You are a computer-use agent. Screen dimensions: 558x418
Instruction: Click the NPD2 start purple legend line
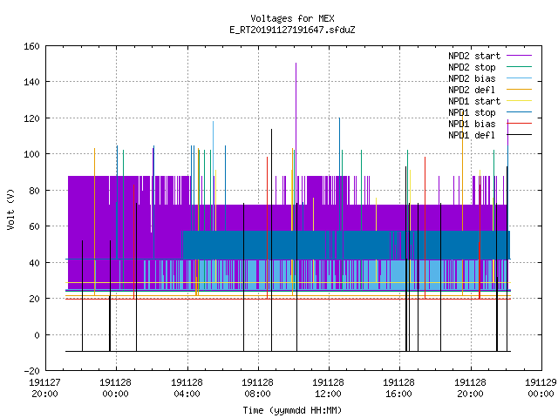point(519,56)
